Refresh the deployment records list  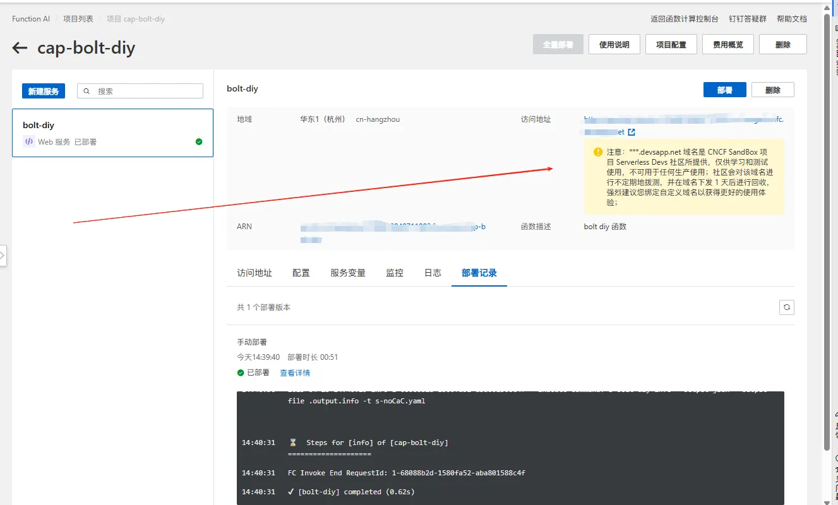[x=786, y=307]
